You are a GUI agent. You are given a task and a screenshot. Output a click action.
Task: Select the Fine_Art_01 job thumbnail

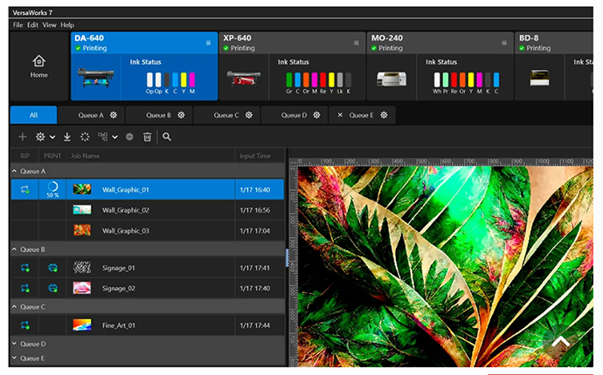tap(82, 325)
